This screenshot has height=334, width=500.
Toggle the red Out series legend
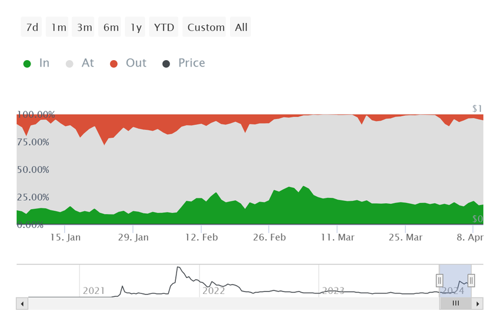pyautogui.click(x=128, y=63)
